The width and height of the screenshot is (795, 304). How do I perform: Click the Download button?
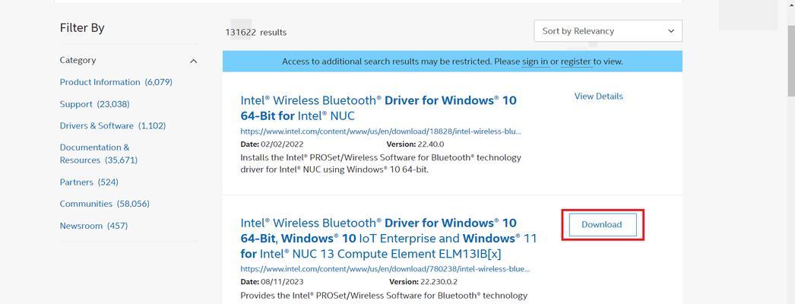(603, 224)
